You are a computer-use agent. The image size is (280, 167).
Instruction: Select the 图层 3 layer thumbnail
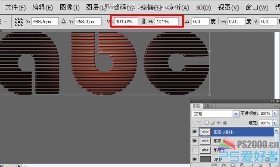coord(205,141)
